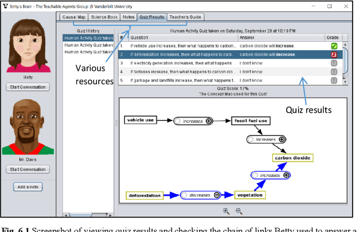Click gray grade icon for question 3

(334, 64)
